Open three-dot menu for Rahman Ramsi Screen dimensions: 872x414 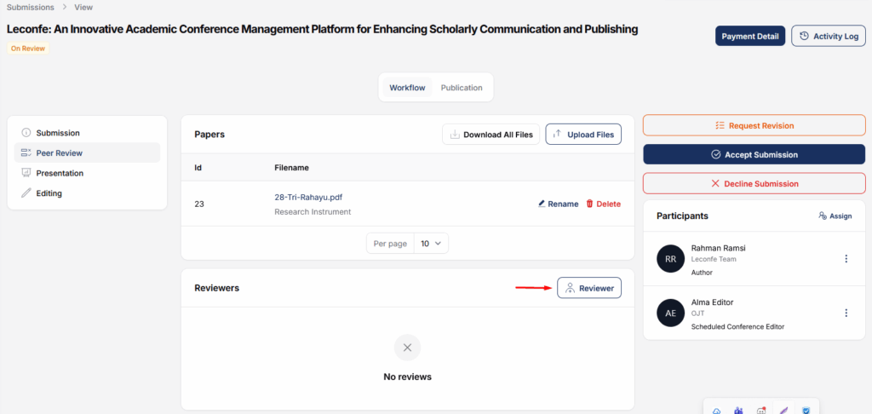point(846,259)
